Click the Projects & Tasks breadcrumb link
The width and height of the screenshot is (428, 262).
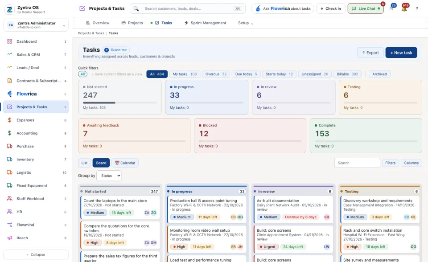(x=91, y=33)
